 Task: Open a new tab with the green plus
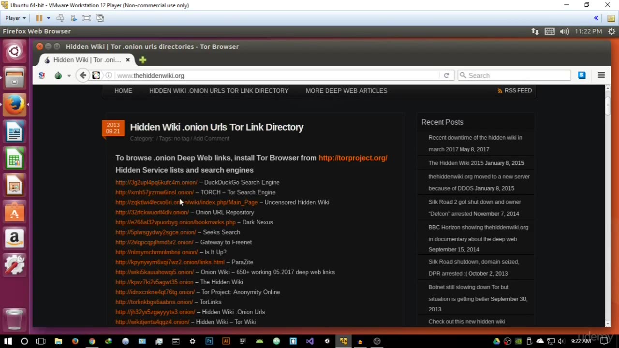click(143, 60)
